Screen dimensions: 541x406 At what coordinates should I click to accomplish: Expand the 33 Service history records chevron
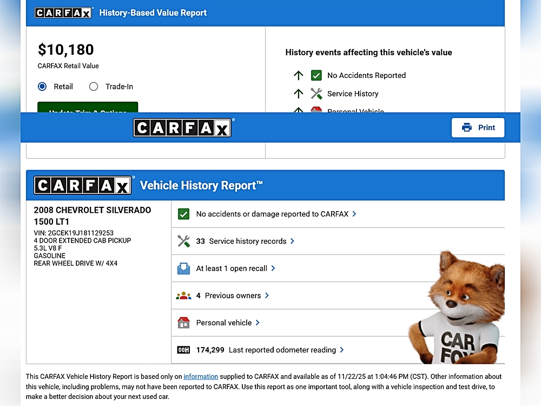[293, 241]
